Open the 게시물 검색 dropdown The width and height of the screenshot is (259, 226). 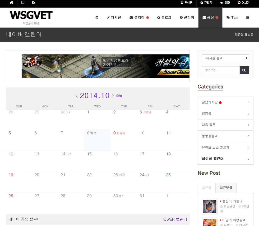[225, 58]
